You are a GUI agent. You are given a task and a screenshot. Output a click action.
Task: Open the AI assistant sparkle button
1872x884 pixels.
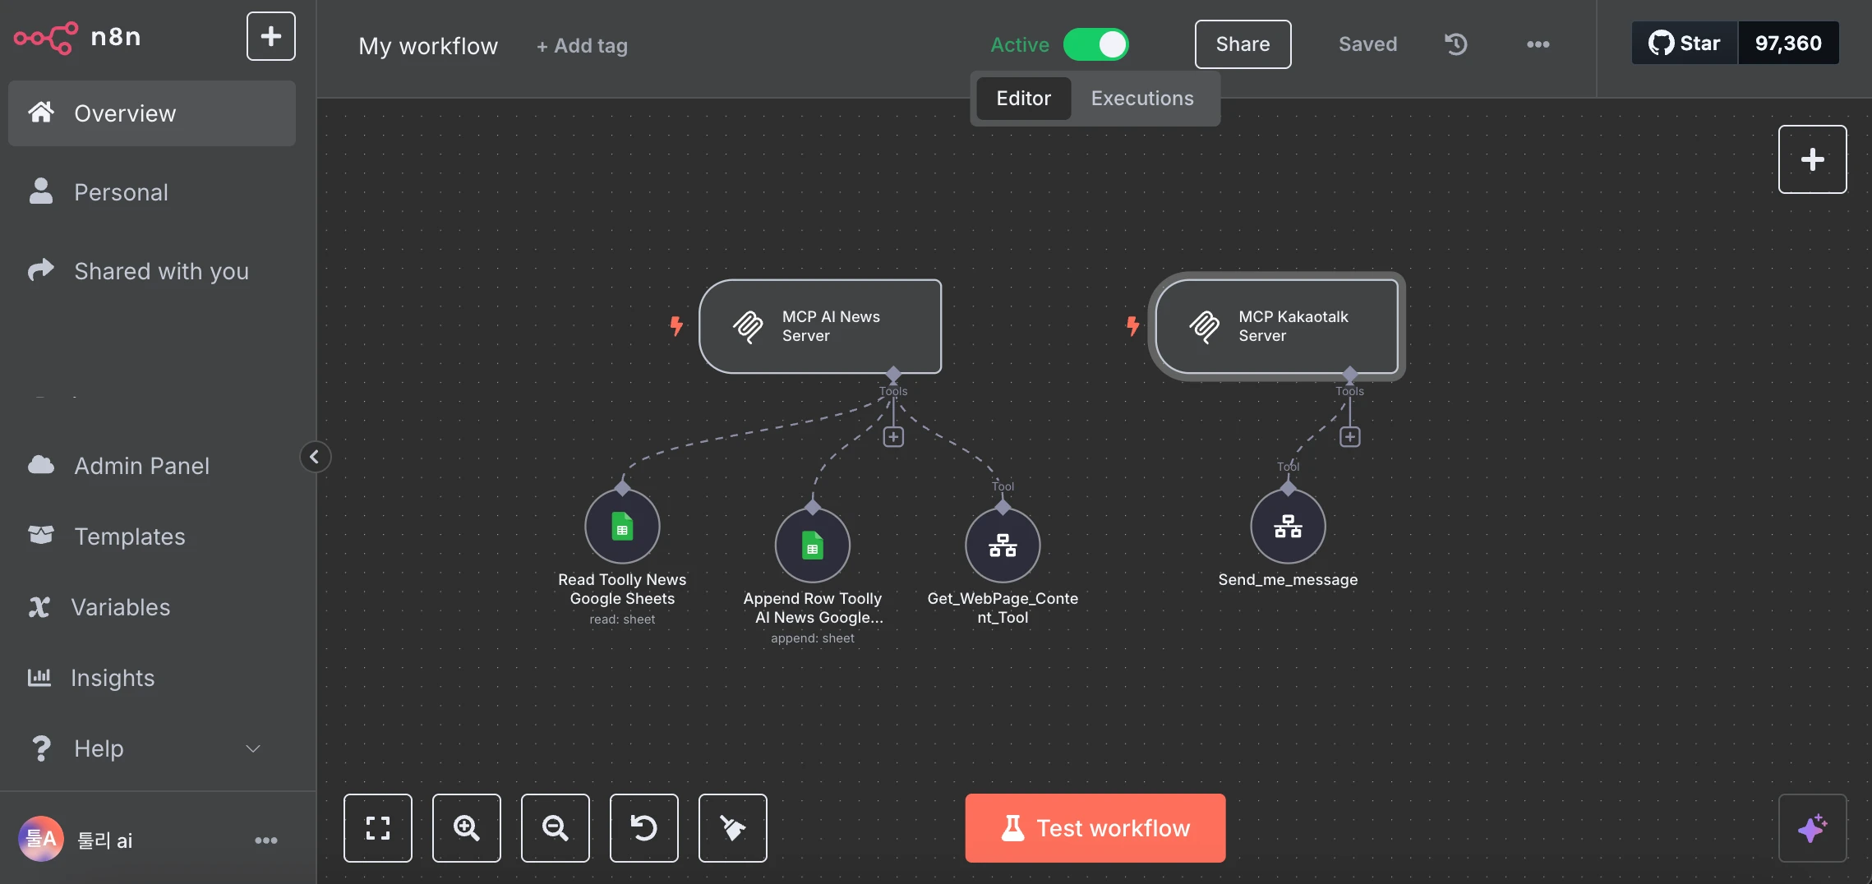point(1812,828)
